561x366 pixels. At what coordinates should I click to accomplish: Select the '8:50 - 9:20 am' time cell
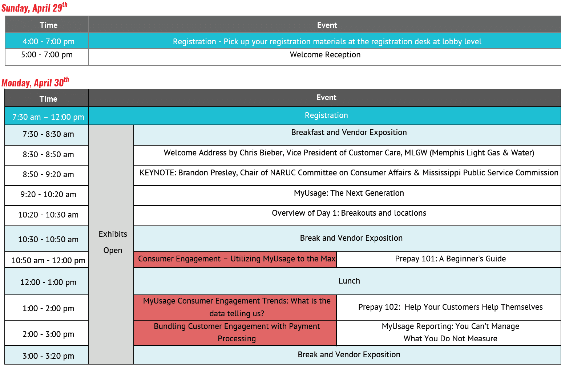click(47, 175)
